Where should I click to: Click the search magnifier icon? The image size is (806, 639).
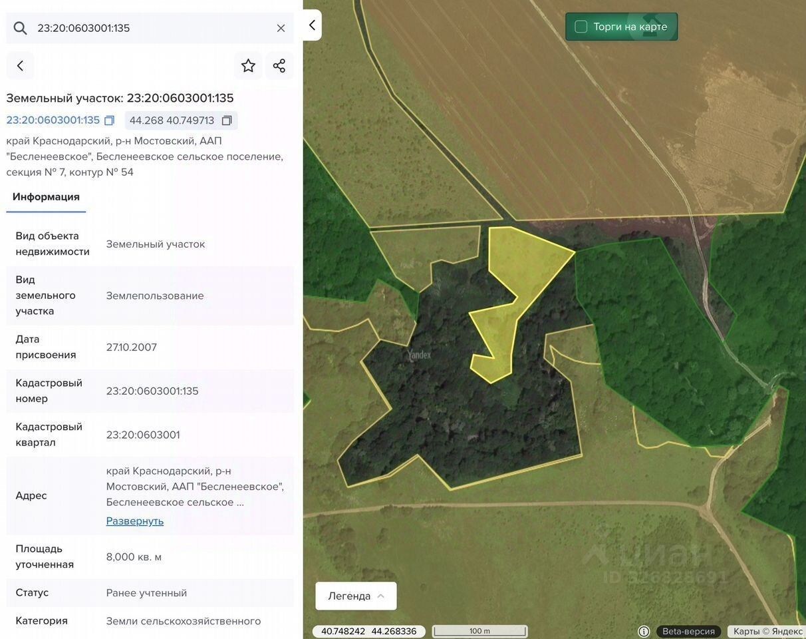pyautogui.click(x=20, y=28)
